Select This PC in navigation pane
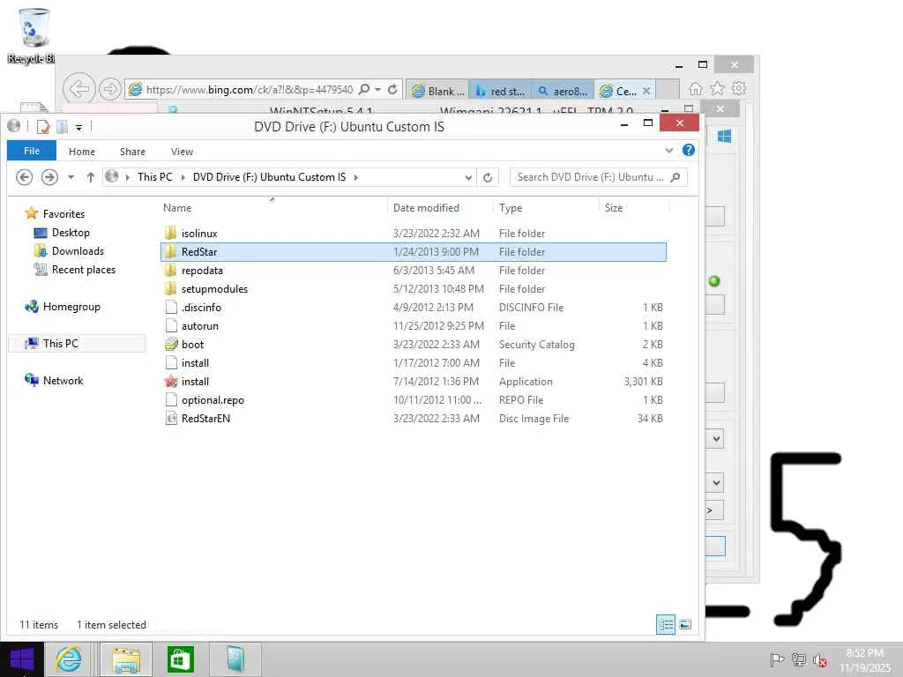Viewport: 903px width, 677px height. coord(61,344)
